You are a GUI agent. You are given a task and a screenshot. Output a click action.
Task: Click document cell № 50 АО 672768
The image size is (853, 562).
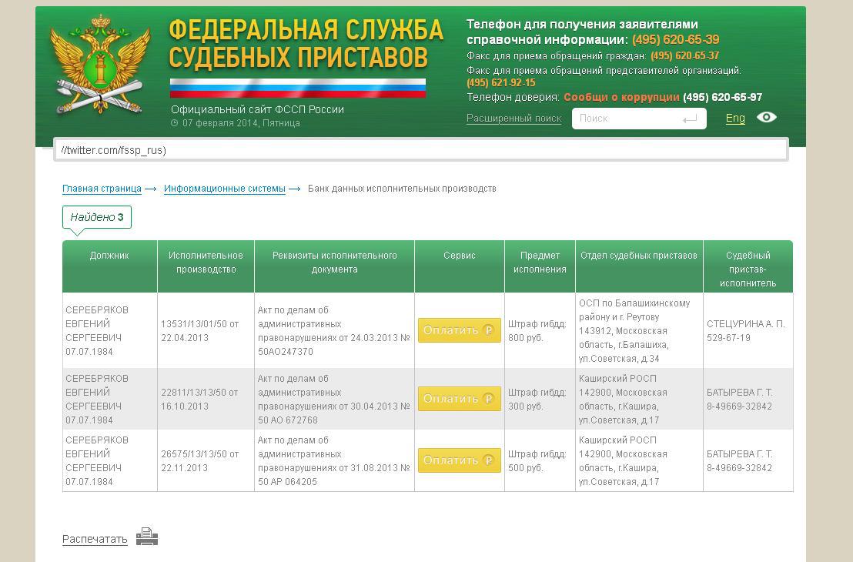point(333,400)
